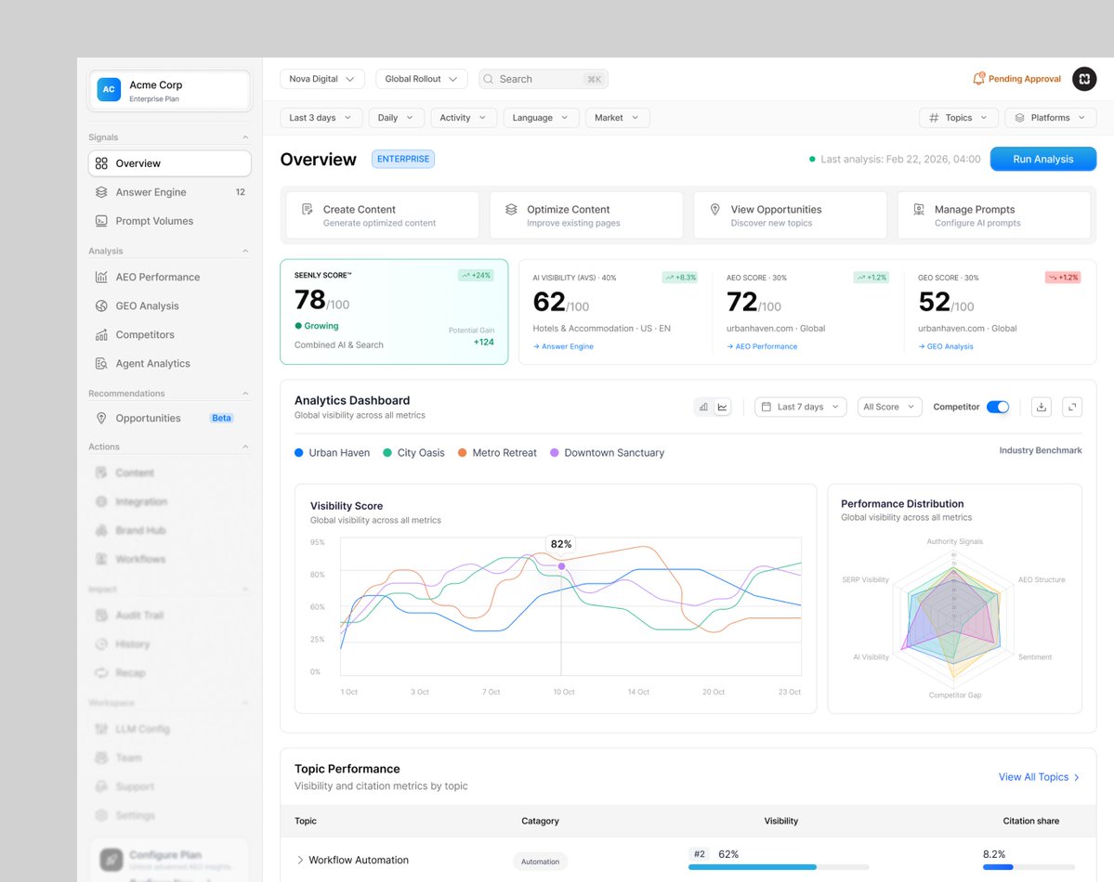Click the Topics hash icon
This screenshot has height=882, width=1114.
(x=934, y=118)
